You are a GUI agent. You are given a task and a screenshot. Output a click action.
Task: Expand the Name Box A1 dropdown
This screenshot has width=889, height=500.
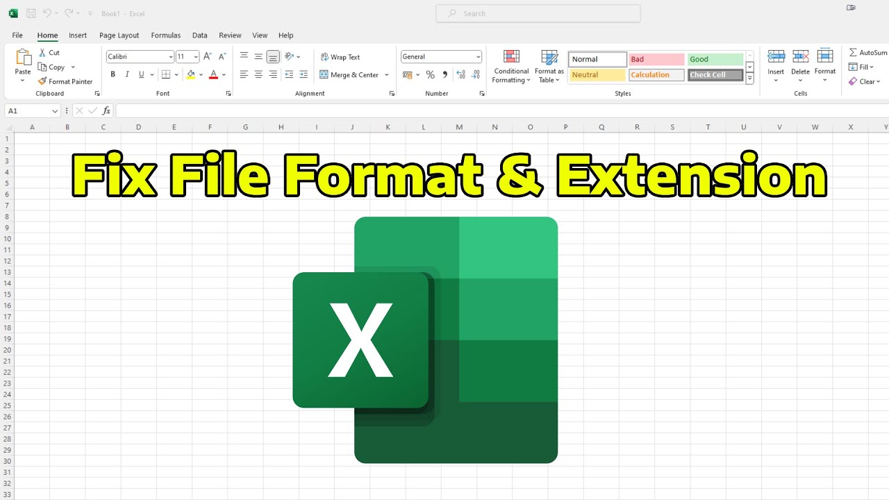55,111
